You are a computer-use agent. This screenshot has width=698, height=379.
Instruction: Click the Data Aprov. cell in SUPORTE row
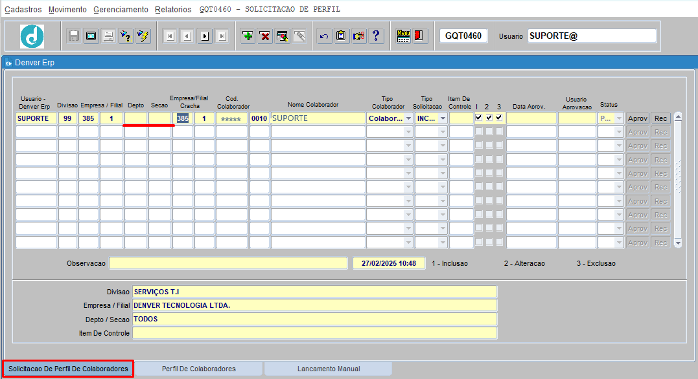click(x=531, y=118)
